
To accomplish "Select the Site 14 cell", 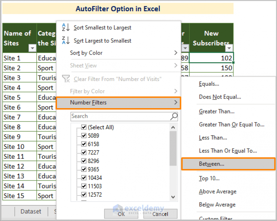I will [x=19, y=186].
